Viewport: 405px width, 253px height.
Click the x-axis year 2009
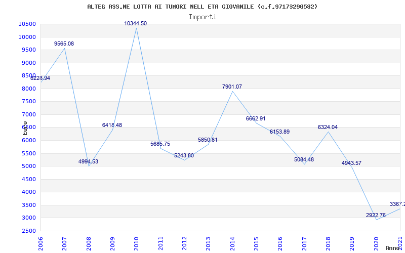112,243
